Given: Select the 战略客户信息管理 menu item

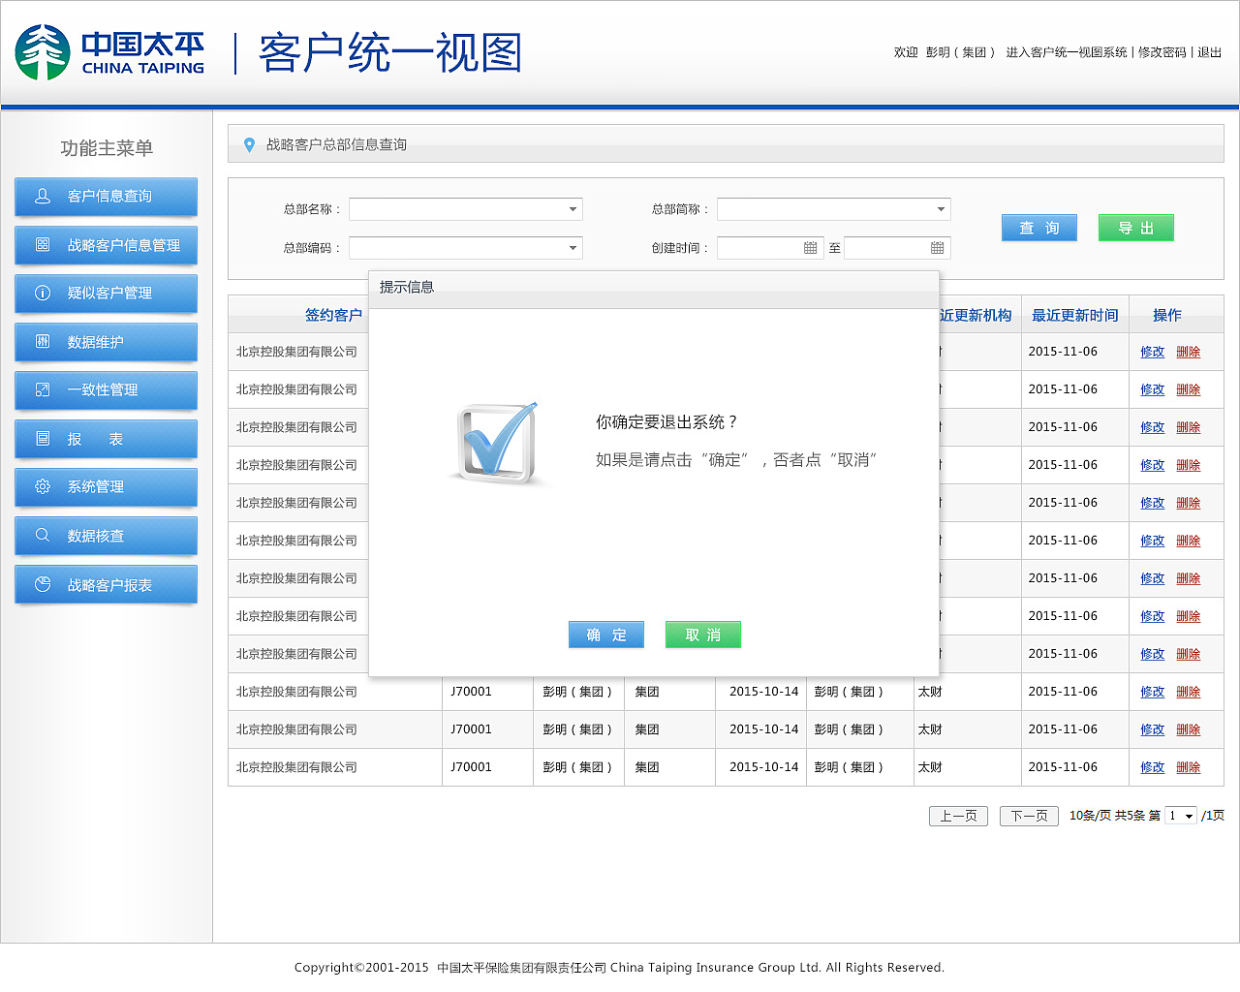Looking at the screenshot, I should coord(106,245).
